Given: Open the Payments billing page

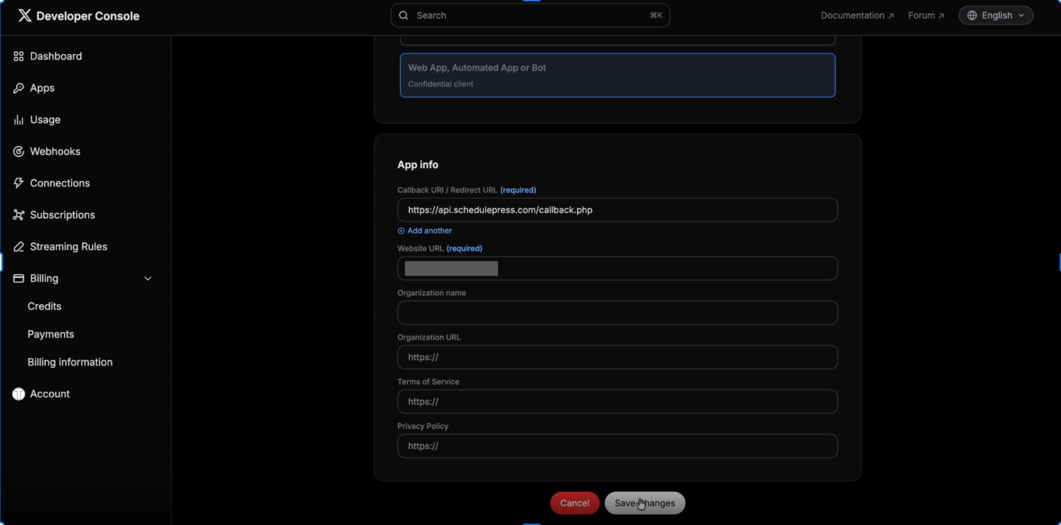Looking at the screenshot, I should 51,334.
